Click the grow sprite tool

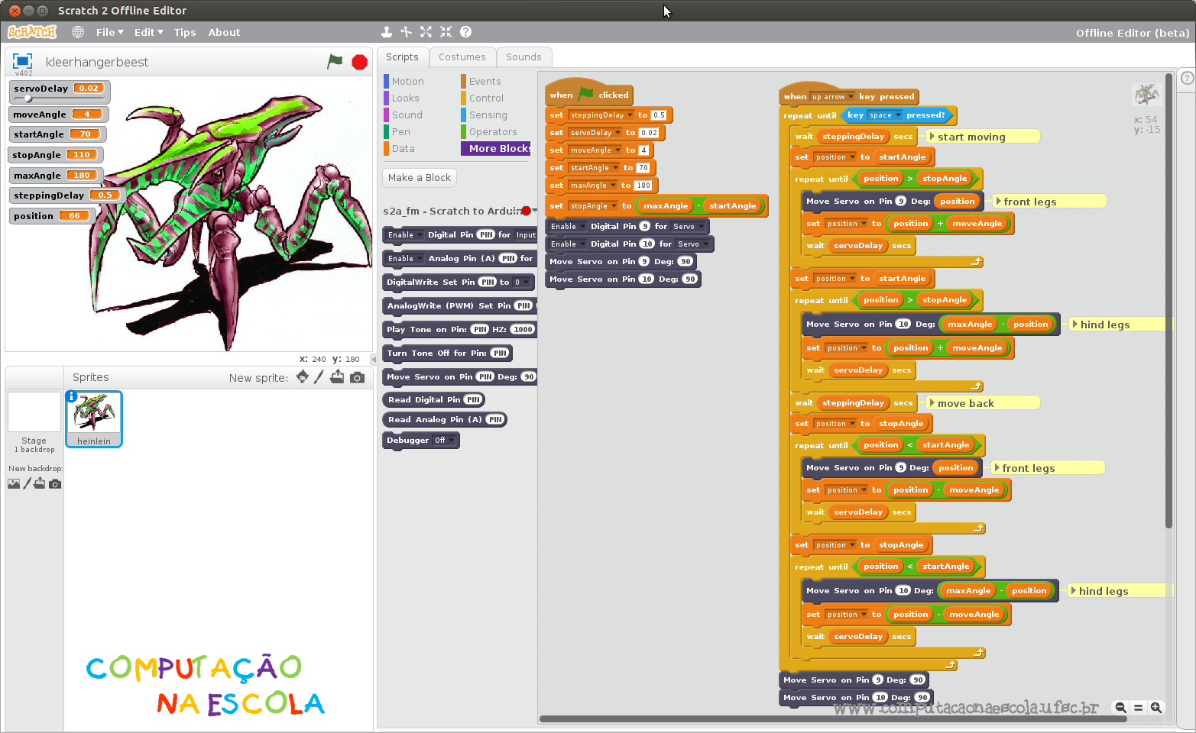(x=426, y=32)
